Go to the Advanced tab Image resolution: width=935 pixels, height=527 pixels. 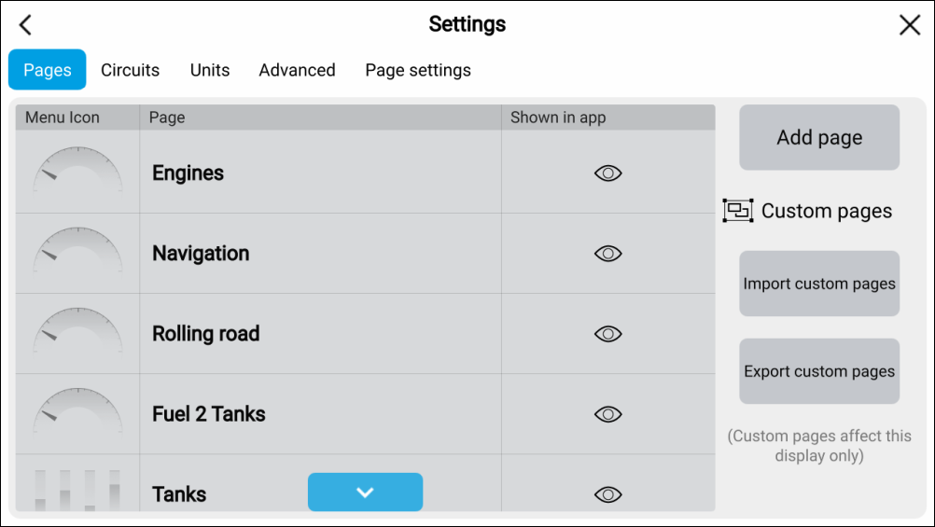(297, 70)
